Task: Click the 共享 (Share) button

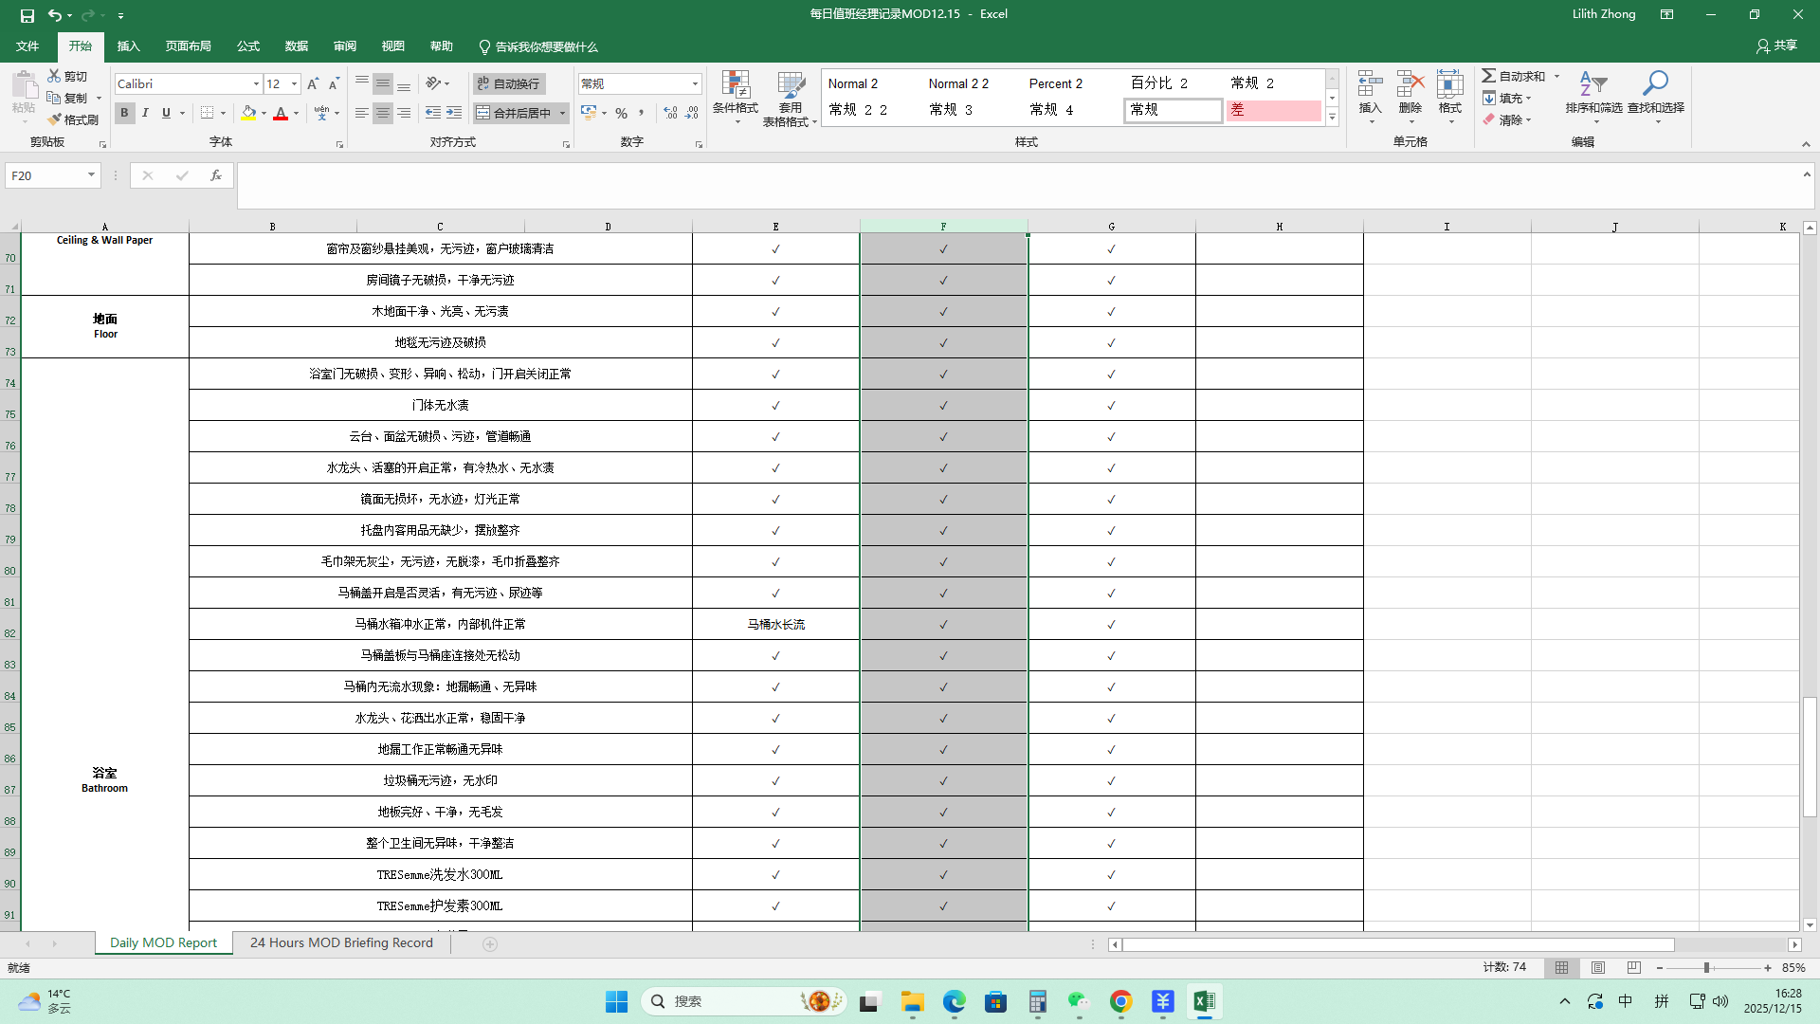Action: coord(1776,46)
